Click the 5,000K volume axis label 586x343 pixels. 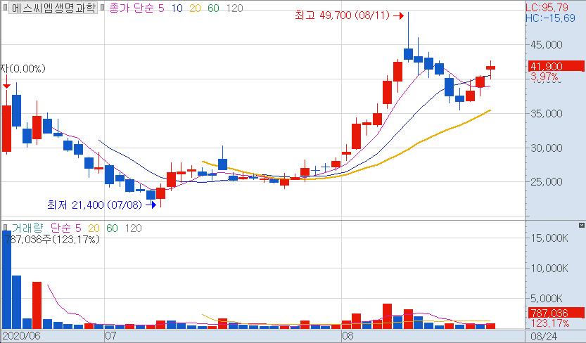click(x=546, y=298)
